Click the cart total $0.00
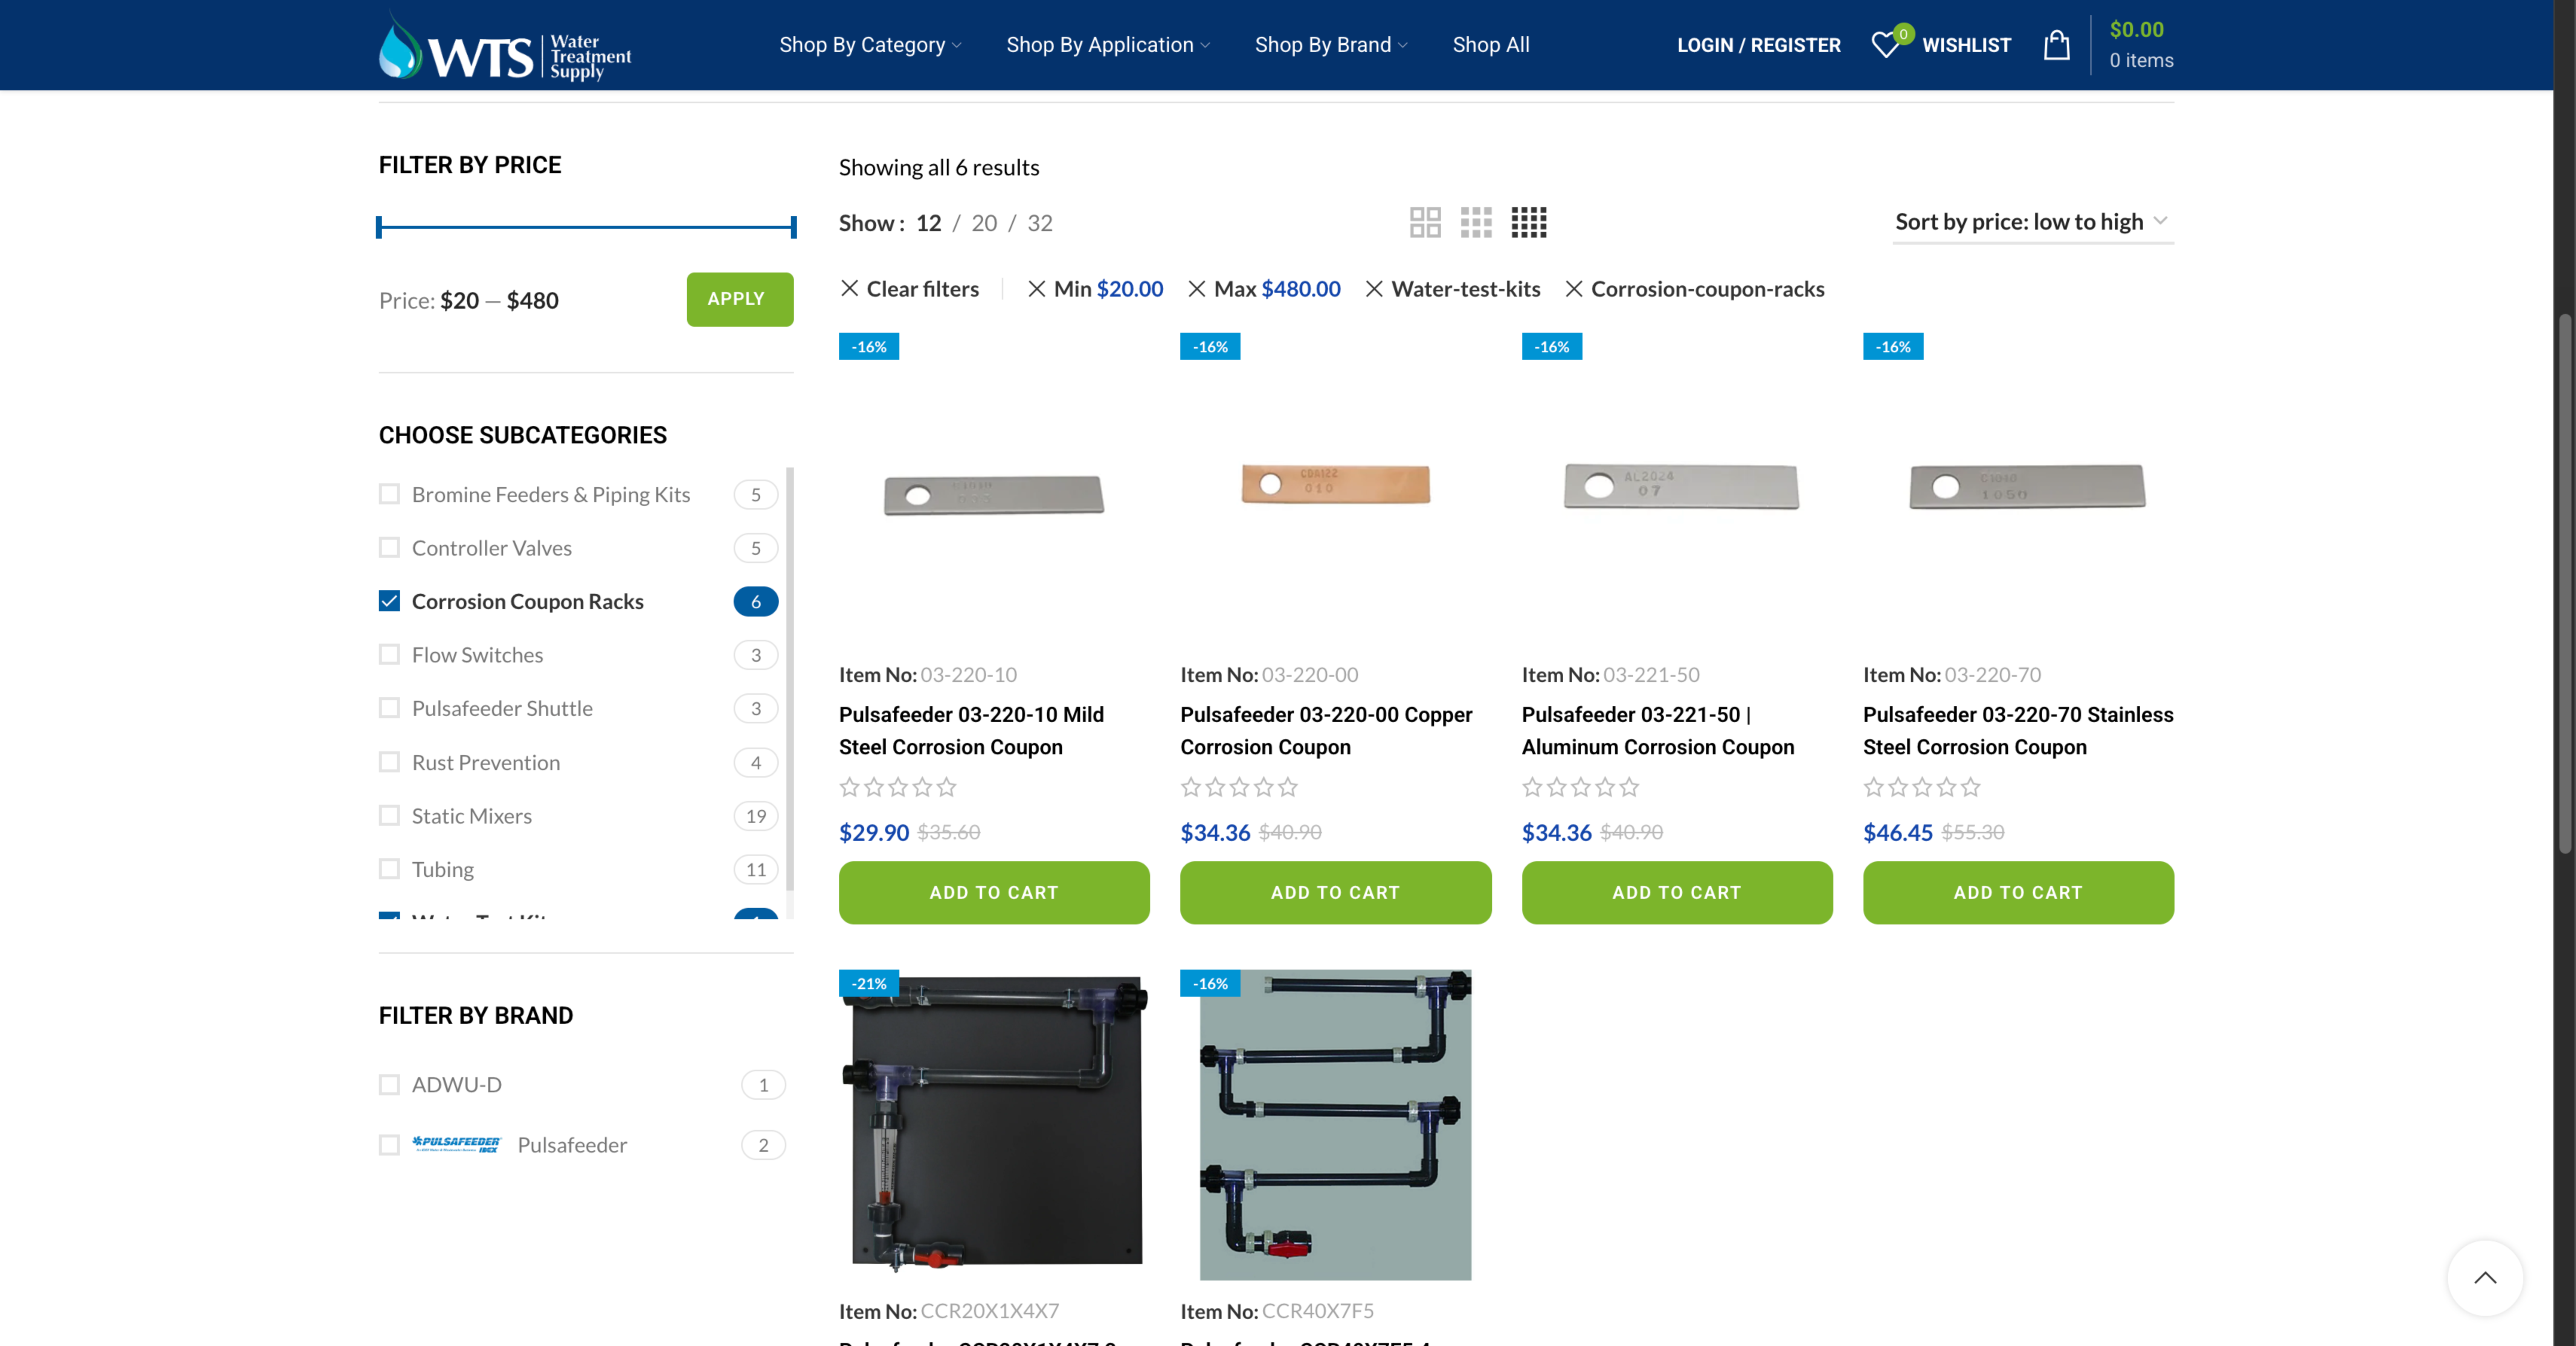Viewport: 2576px width, 1346px height. (2136, 30)
